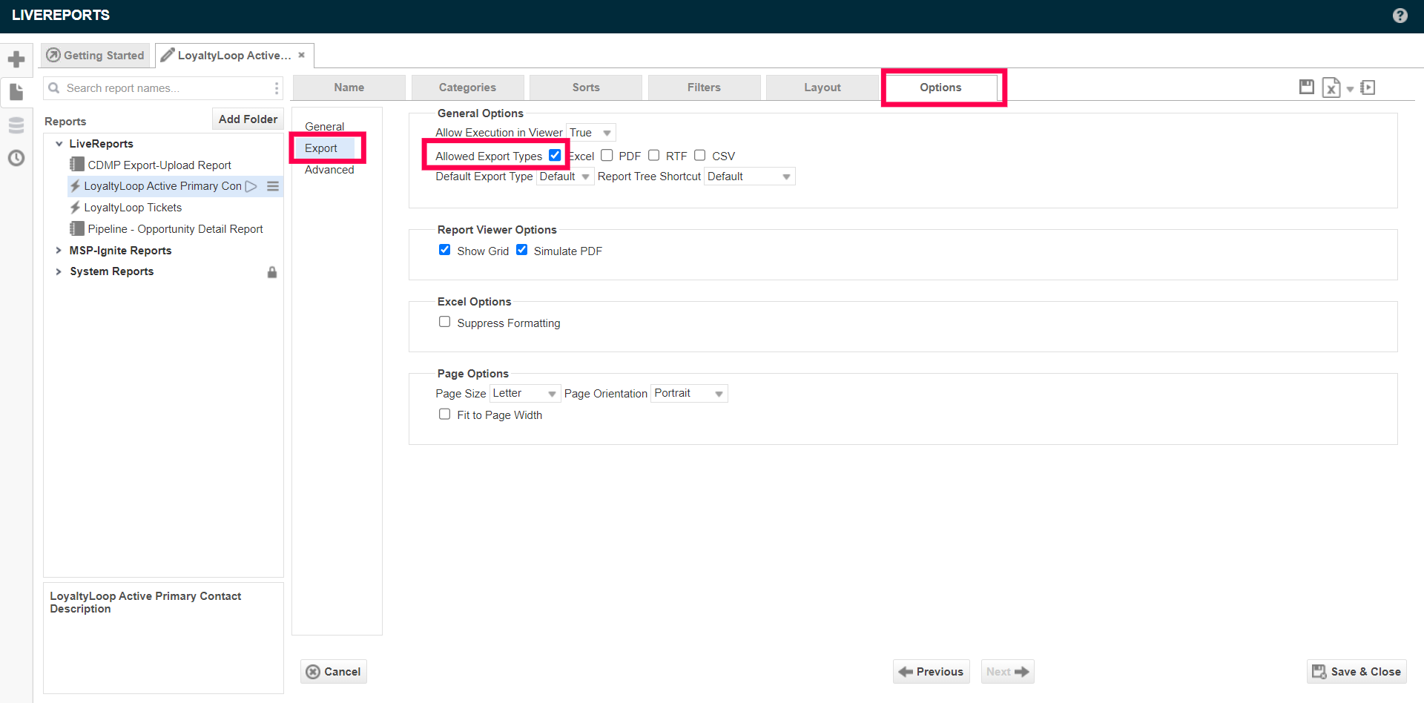Select the Export options section

pyautogui.click(x=321, y=148)
